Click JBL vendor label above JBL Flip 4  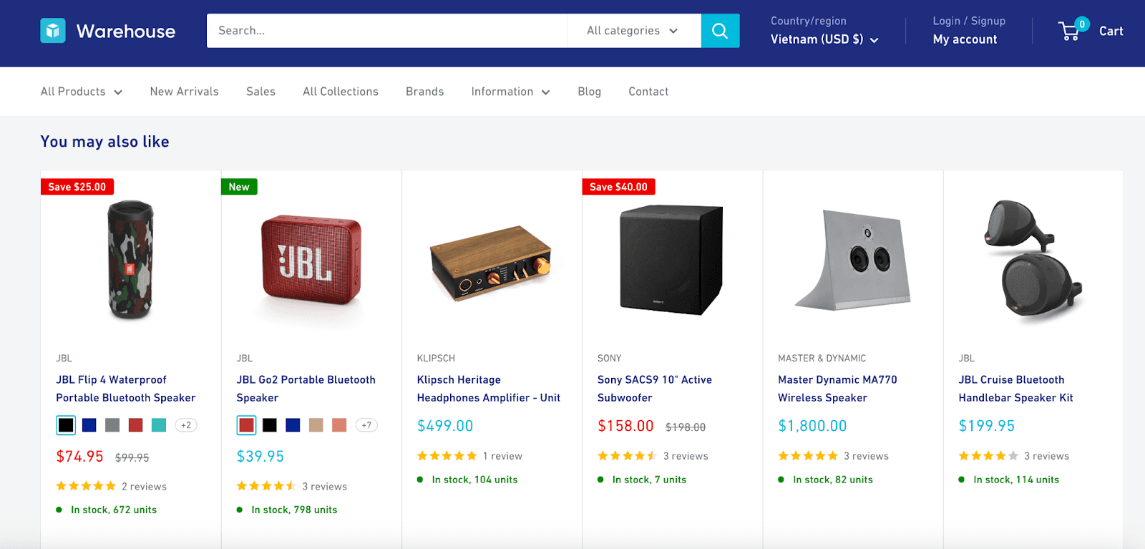pos(64,359)
